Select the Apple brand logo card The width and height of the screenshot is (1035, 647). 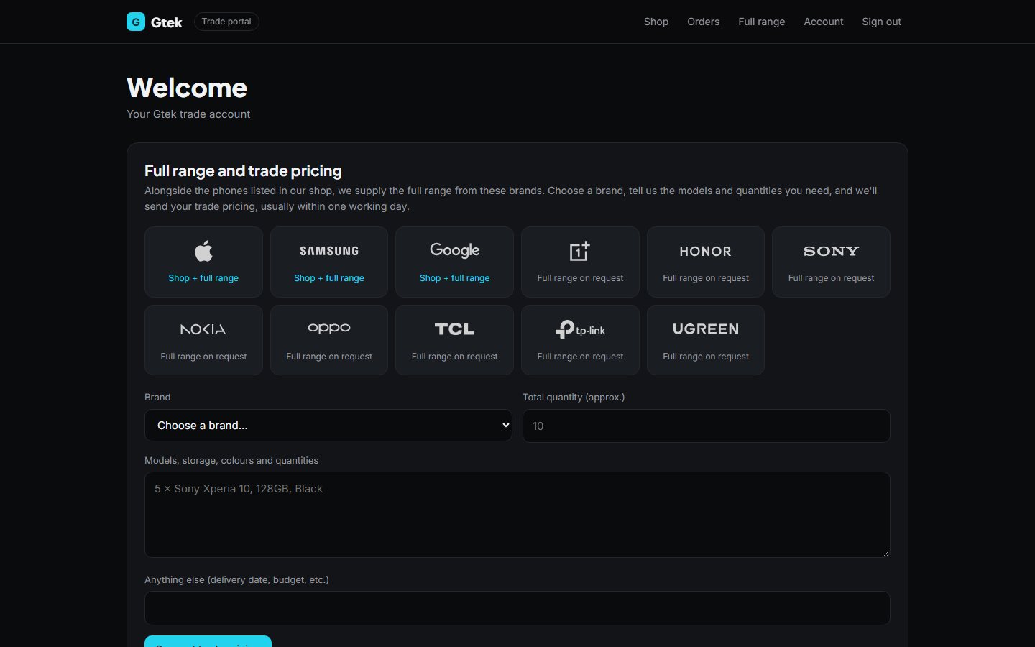[203, 262]
